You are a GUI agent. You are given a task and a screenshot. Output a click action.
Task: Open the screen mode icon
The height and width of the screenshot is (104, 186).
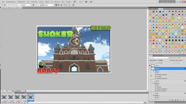click(x=92, y=2)
